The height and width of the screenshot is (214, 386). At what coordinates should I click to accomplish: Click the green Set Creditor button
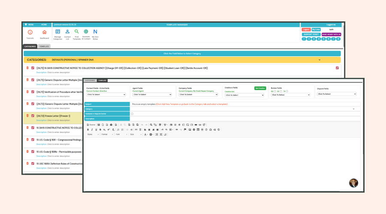pyautogui.click(x=260, y=88)
